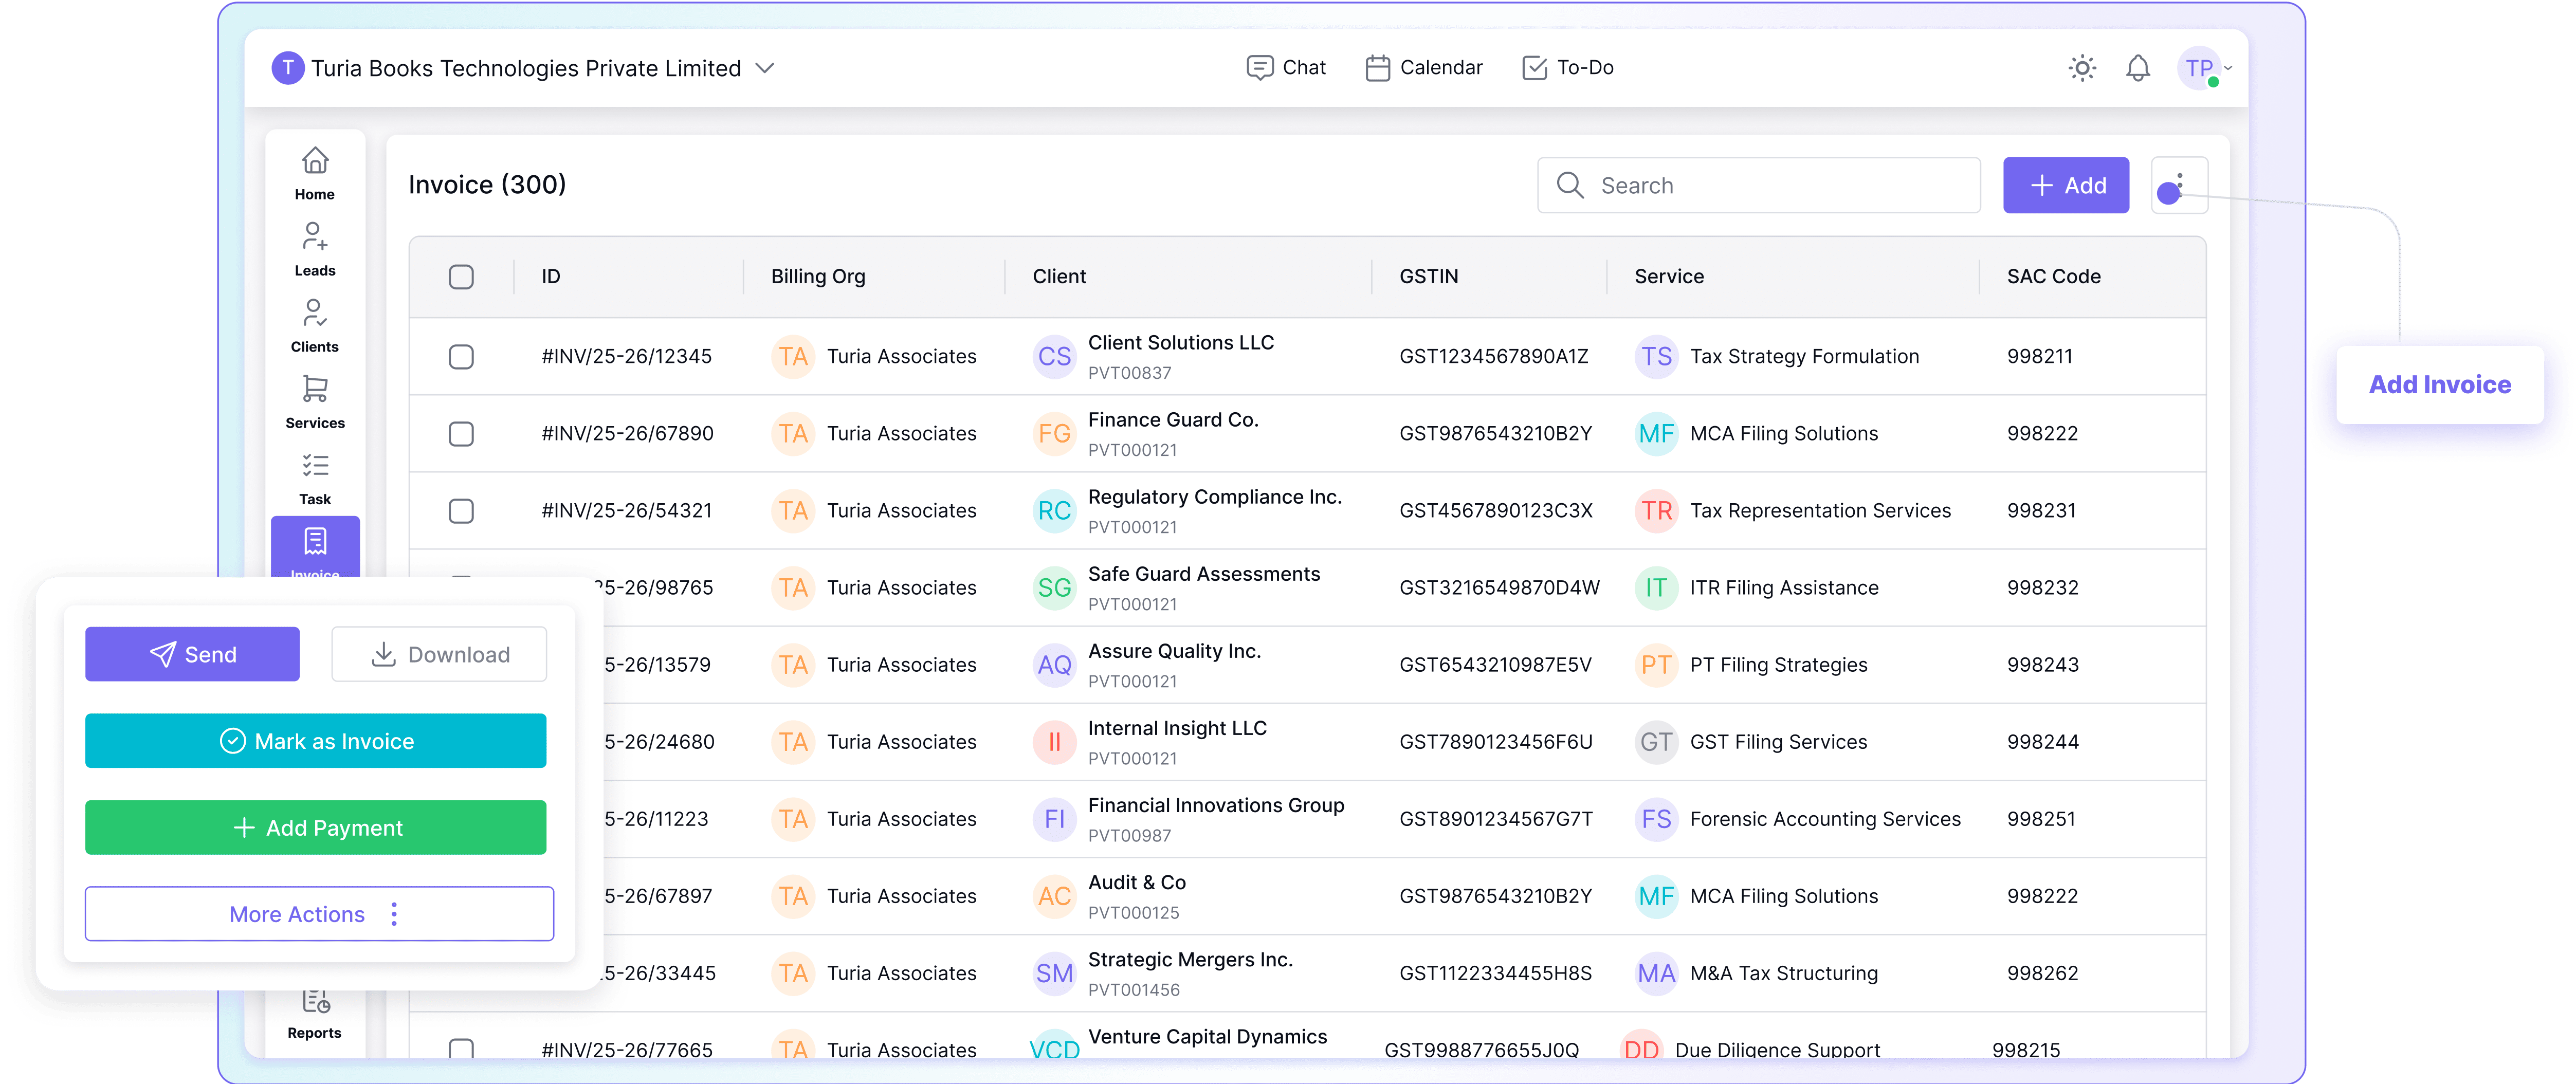Open To-Do from the top bar
The image size is (2576, 1084).
click(x=1568, y=67)
